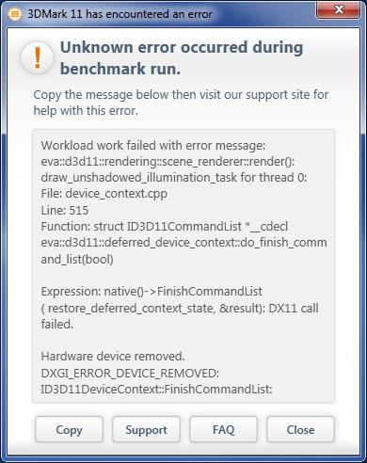Image resolution: width=367 pixels, height=463 pixels.
Task: Click the '3DMark 11 has encountered an error' title
Action: click(120, 14)
